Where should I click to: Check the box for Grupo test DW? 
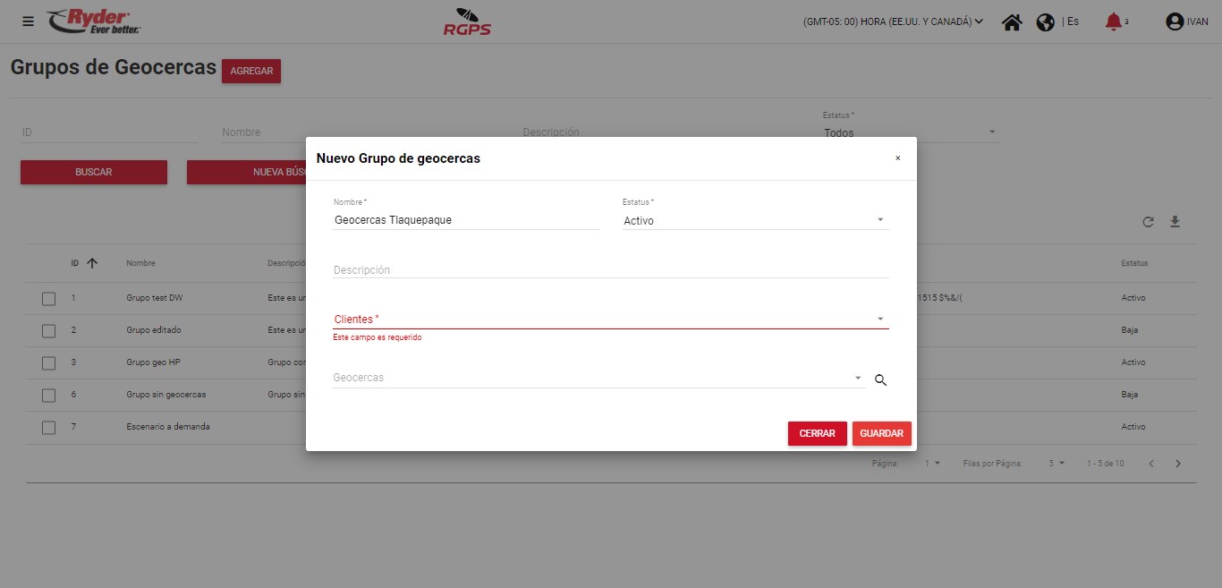point(49,299)
